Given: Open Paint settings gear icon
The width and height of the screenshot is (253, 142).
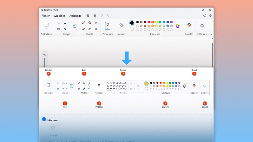Looking at the screenshot, I should (210, 15).
